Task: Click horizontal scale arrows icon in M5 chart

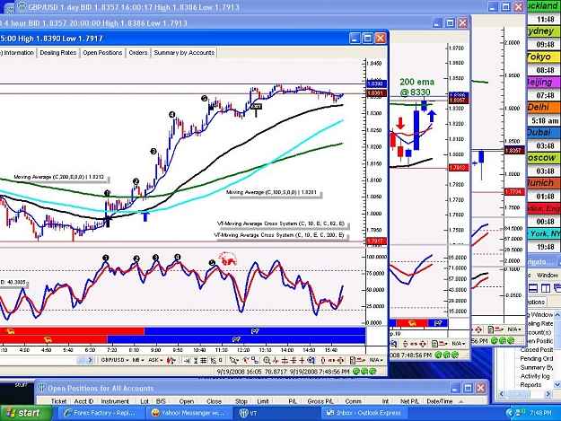Action: click(331, 361)
